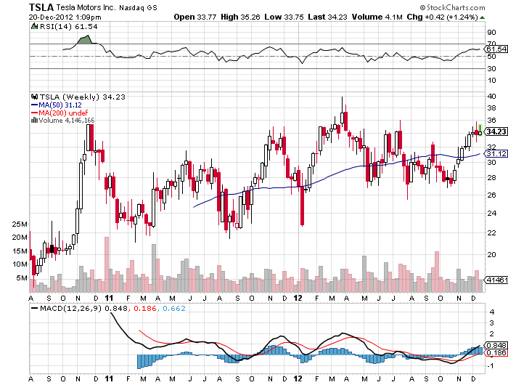This screenshot has width=508, height=385.
Task: Click the 38 price scale label
Action: (x=491, y=108)
